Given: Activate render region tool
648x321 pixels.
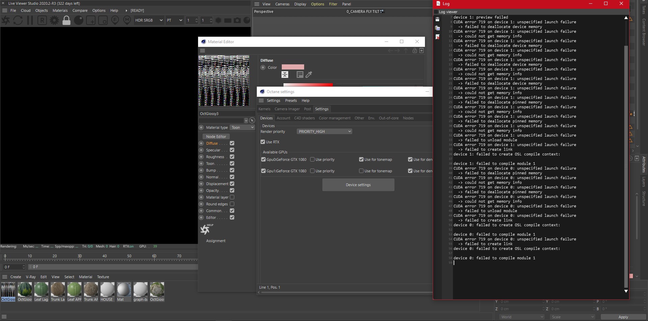Looking at the screenshot, I should (x=91, y=20).
